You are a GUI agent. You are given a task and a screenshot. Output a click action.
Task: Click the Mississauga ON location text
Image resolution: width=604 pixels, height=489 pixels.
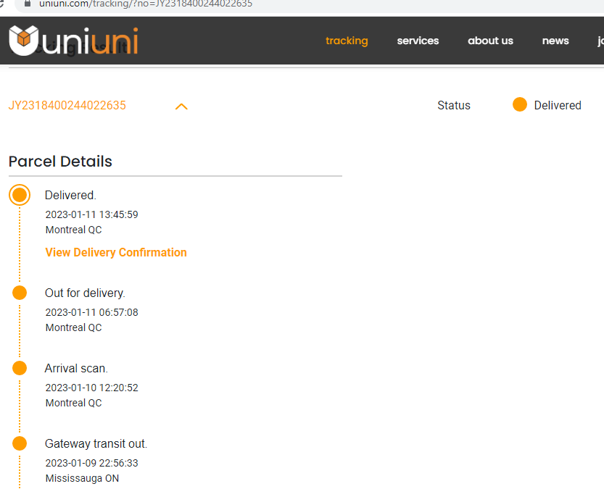click(82, 478)
